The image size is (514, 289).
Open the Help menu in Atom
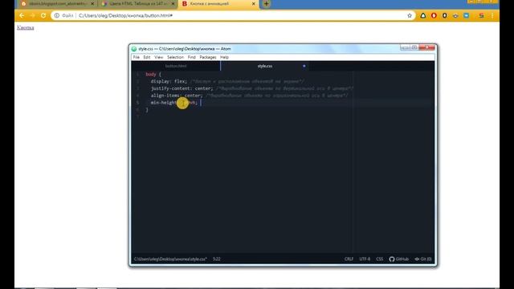click(224, 57)
